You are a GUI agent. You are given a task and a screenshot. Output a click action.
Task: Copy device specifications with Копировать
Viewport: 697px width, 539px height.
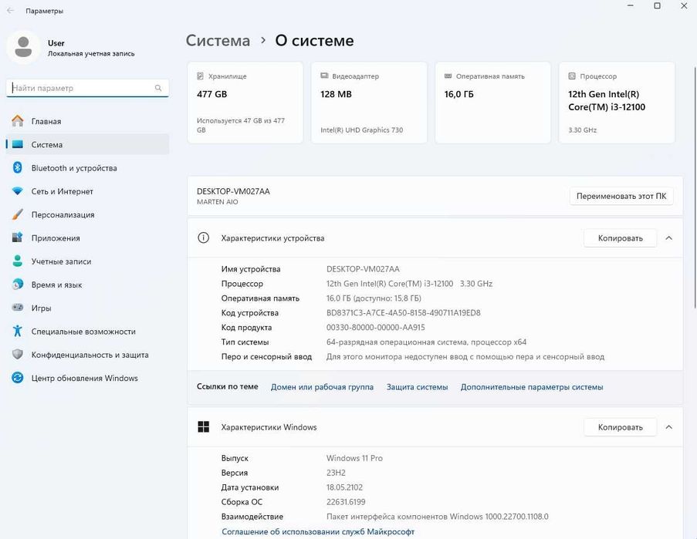click(x=620, y=238)
